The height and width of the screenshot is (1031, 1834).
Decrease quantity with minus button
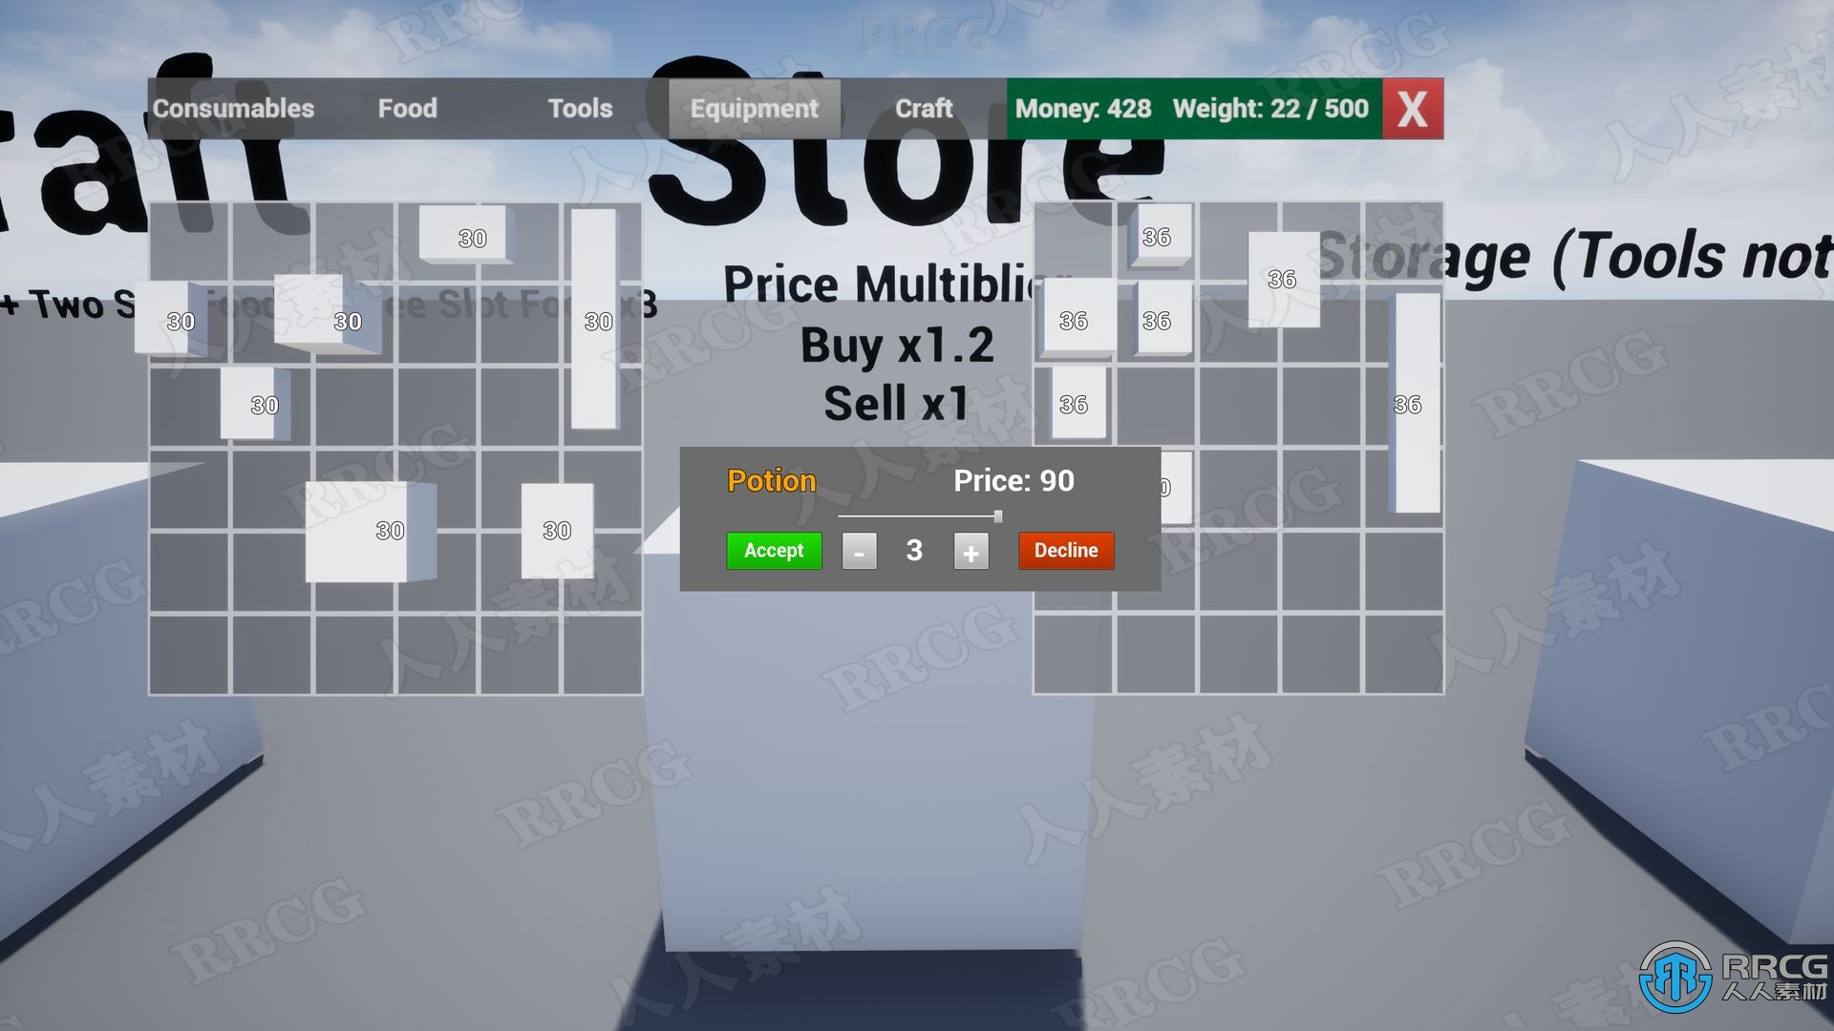[x=859, y=550]
